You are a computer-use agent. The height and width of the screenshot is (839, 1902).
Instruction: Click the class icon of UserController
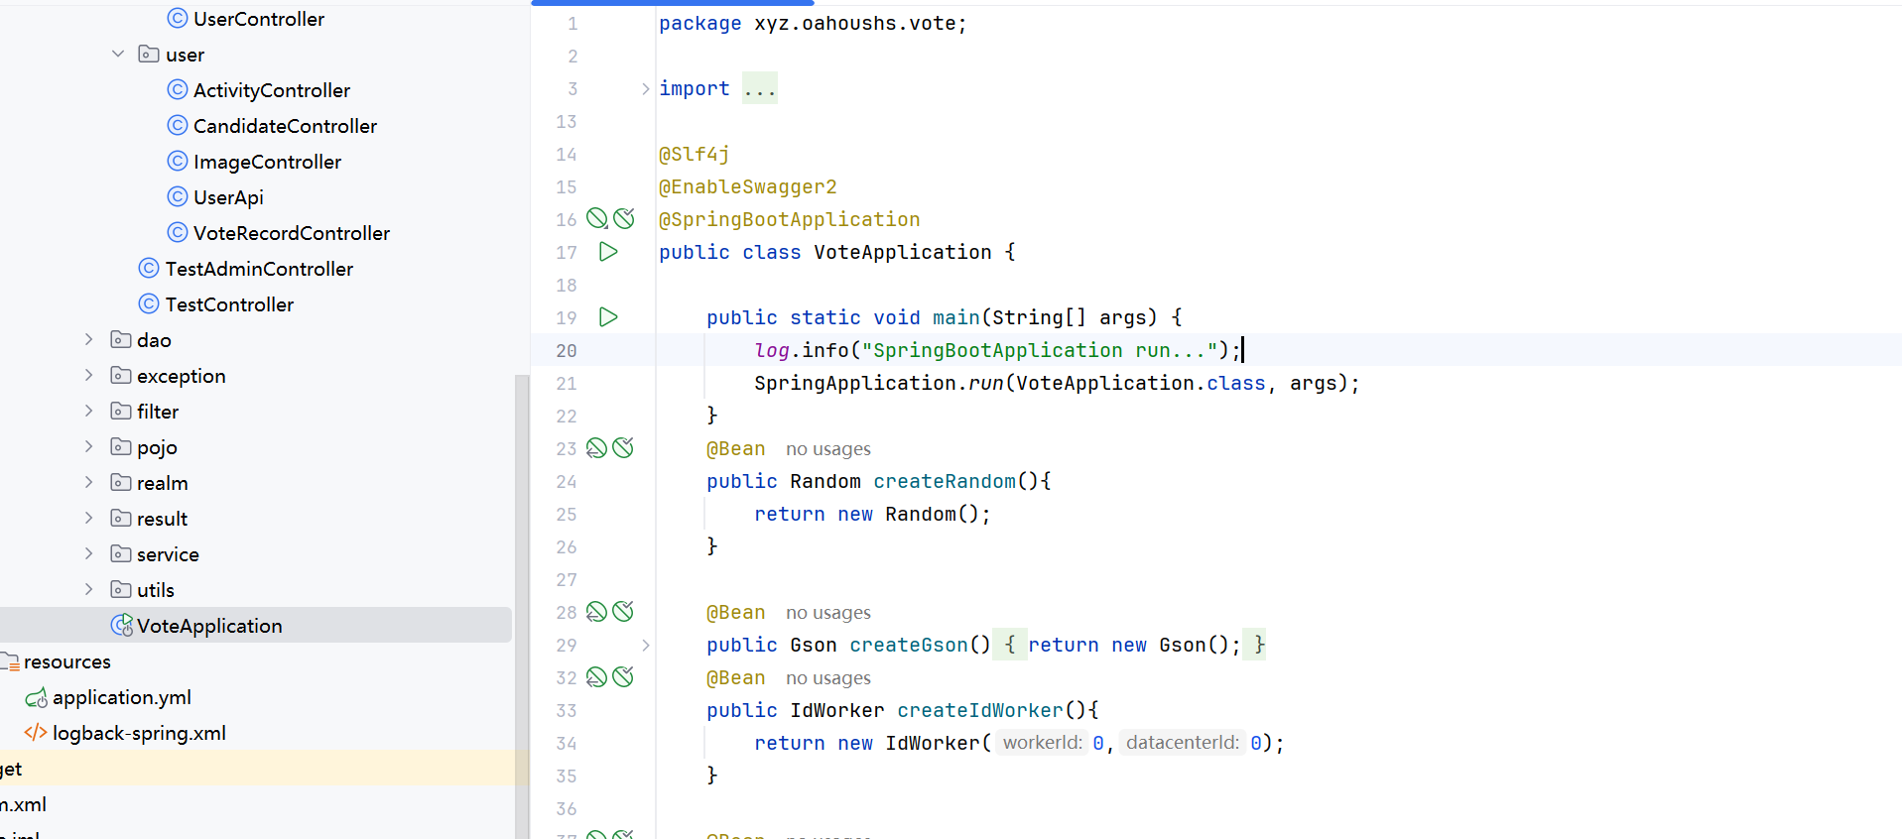(178, 18)
